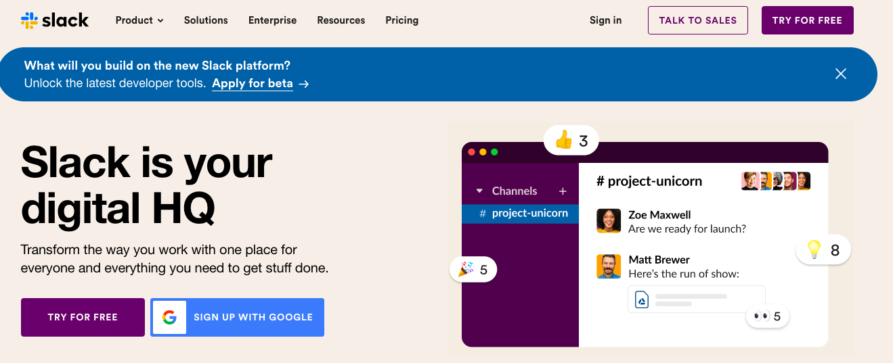The image size is (893, 363).
Task: Go to the Pricing page
Action: [x=402, y=20]
